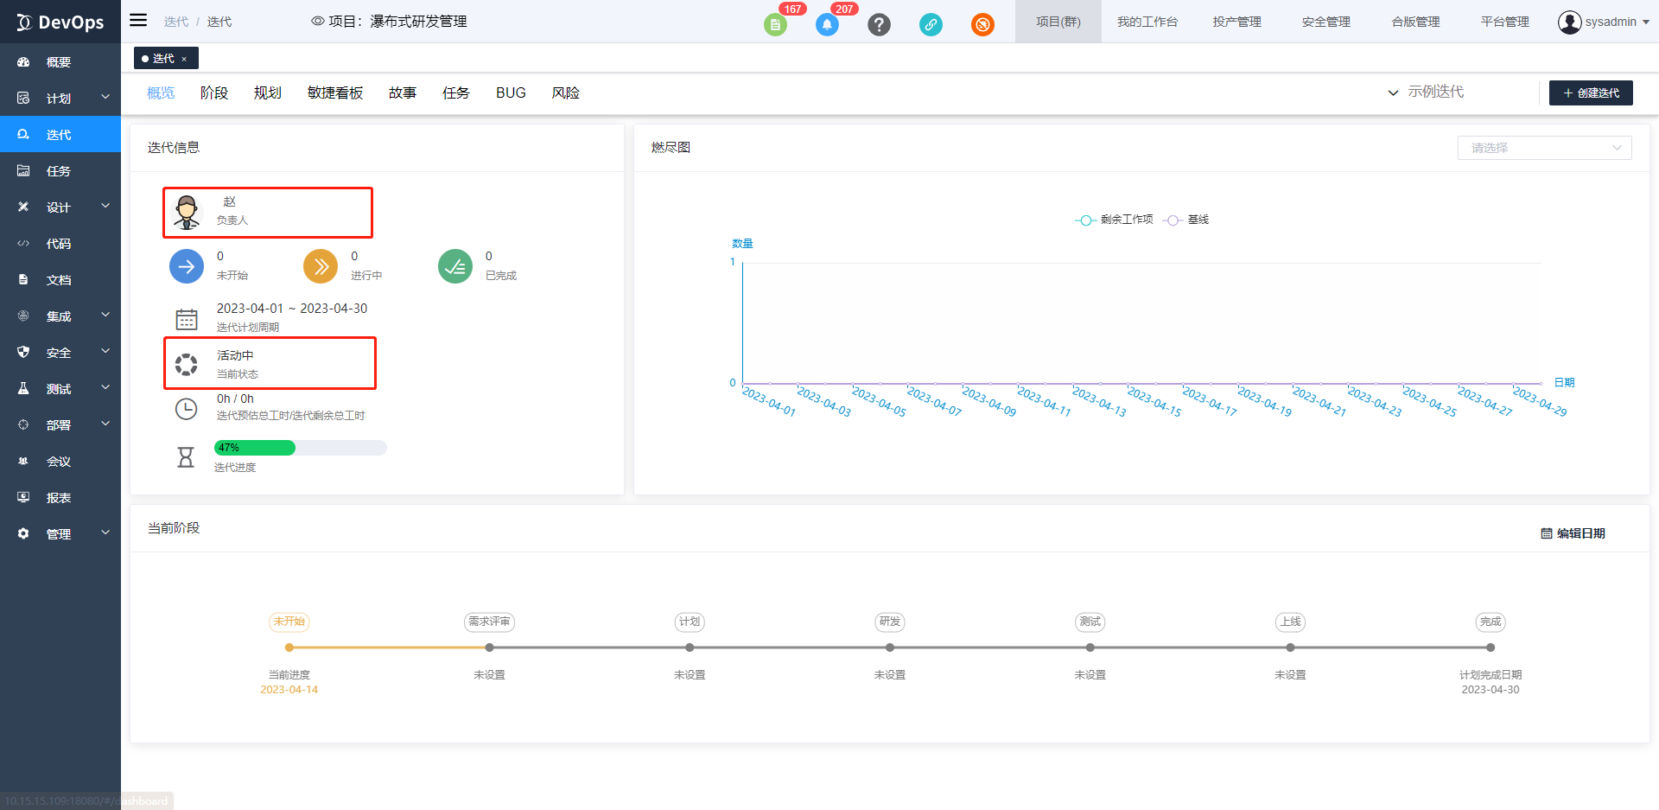The width and height of the screenshot is (1659, 810).
Task: Expand the 示例迭代 iteration selector
Action: click(1427, 92)
